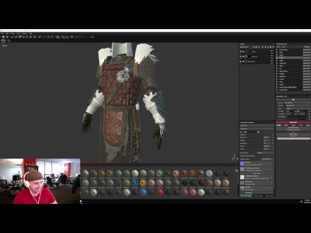Image resolution: width=311 pixels, height=233 pixels.
Task: Click the beige base color swatch bar
Action: tap(294, 139)
